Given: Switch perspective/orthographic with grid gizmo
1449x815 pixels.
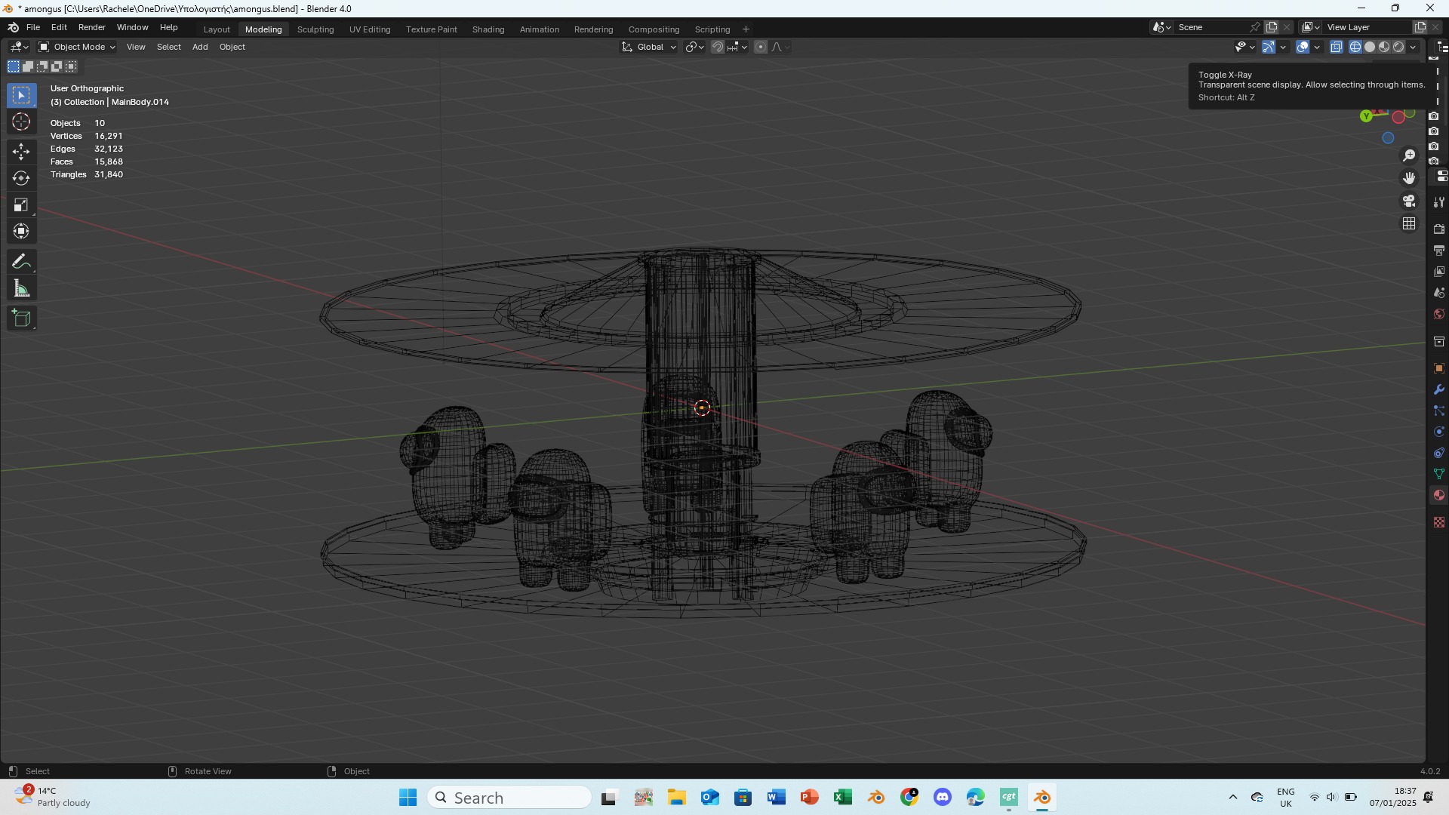Looking at the screenshot, I should click(x=1409, y=224).
